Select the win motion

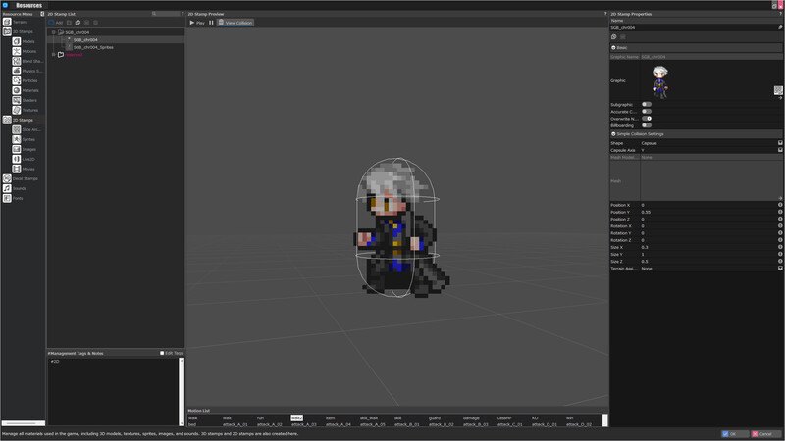click(x=570, y=418)
